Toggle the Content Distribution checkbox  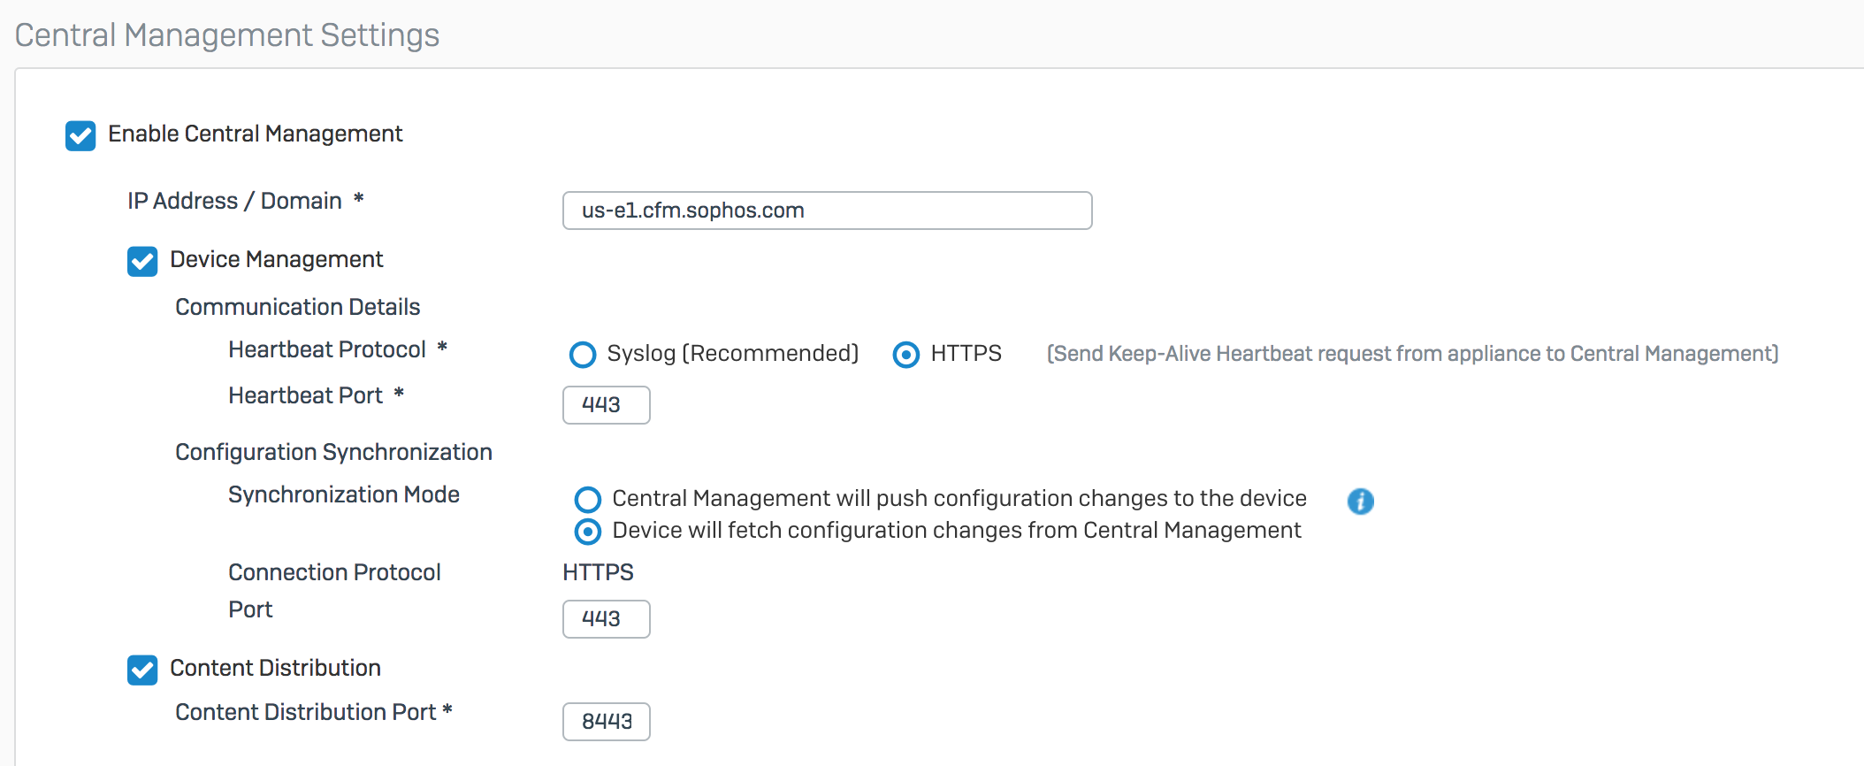142,670
